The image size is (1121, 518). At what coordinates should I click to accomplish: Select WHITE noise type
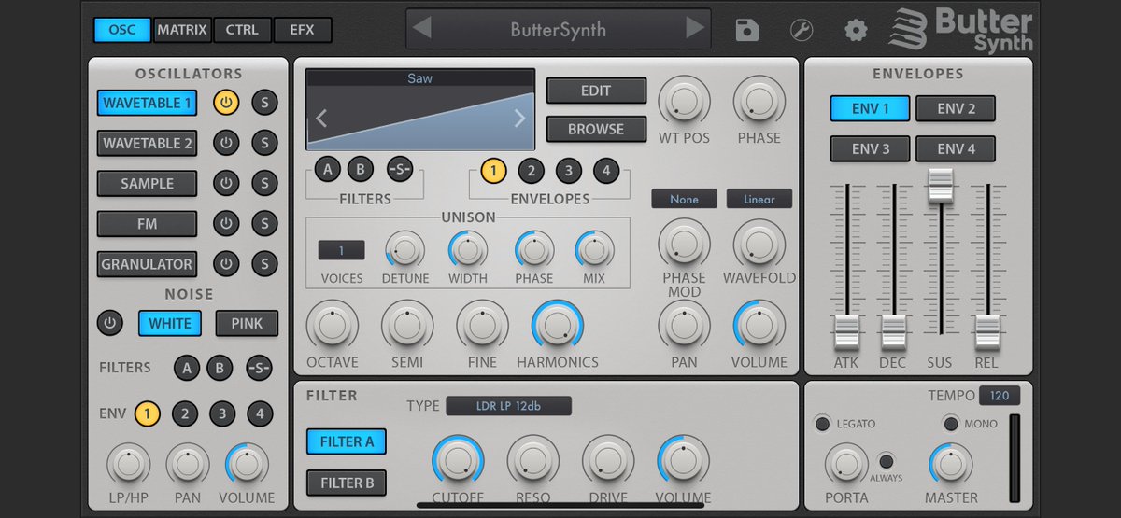(x=170, y=324)
